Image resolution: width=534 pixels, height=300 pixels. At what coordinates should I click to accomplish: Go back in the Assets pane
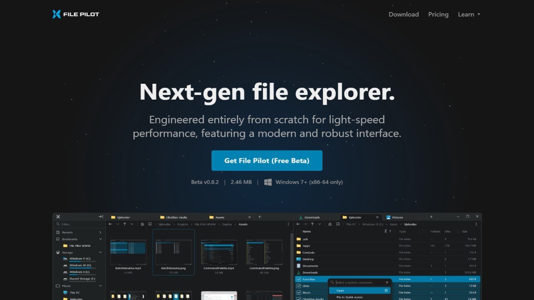click(x=111, y=224)
